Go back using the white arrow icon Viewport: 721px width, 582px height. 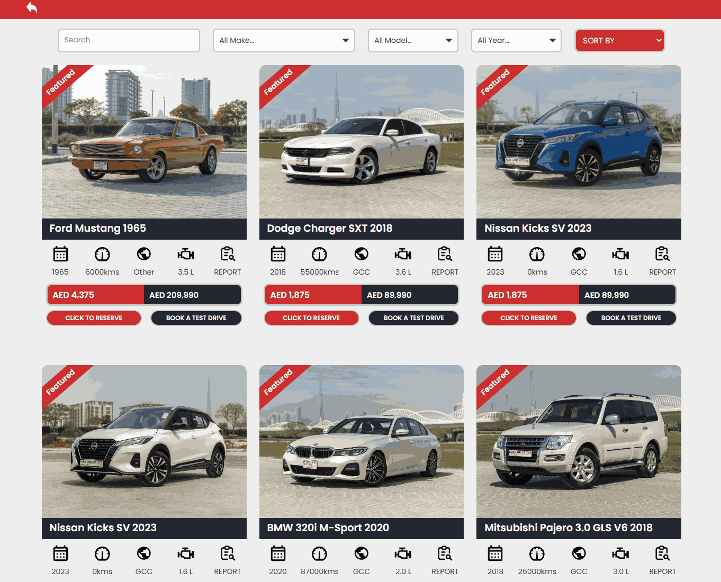(32, 7)
